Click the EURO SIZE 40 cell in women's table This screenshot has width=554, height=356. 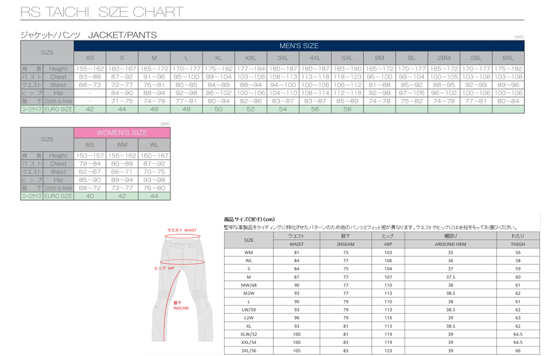click(x=89, y=196)
